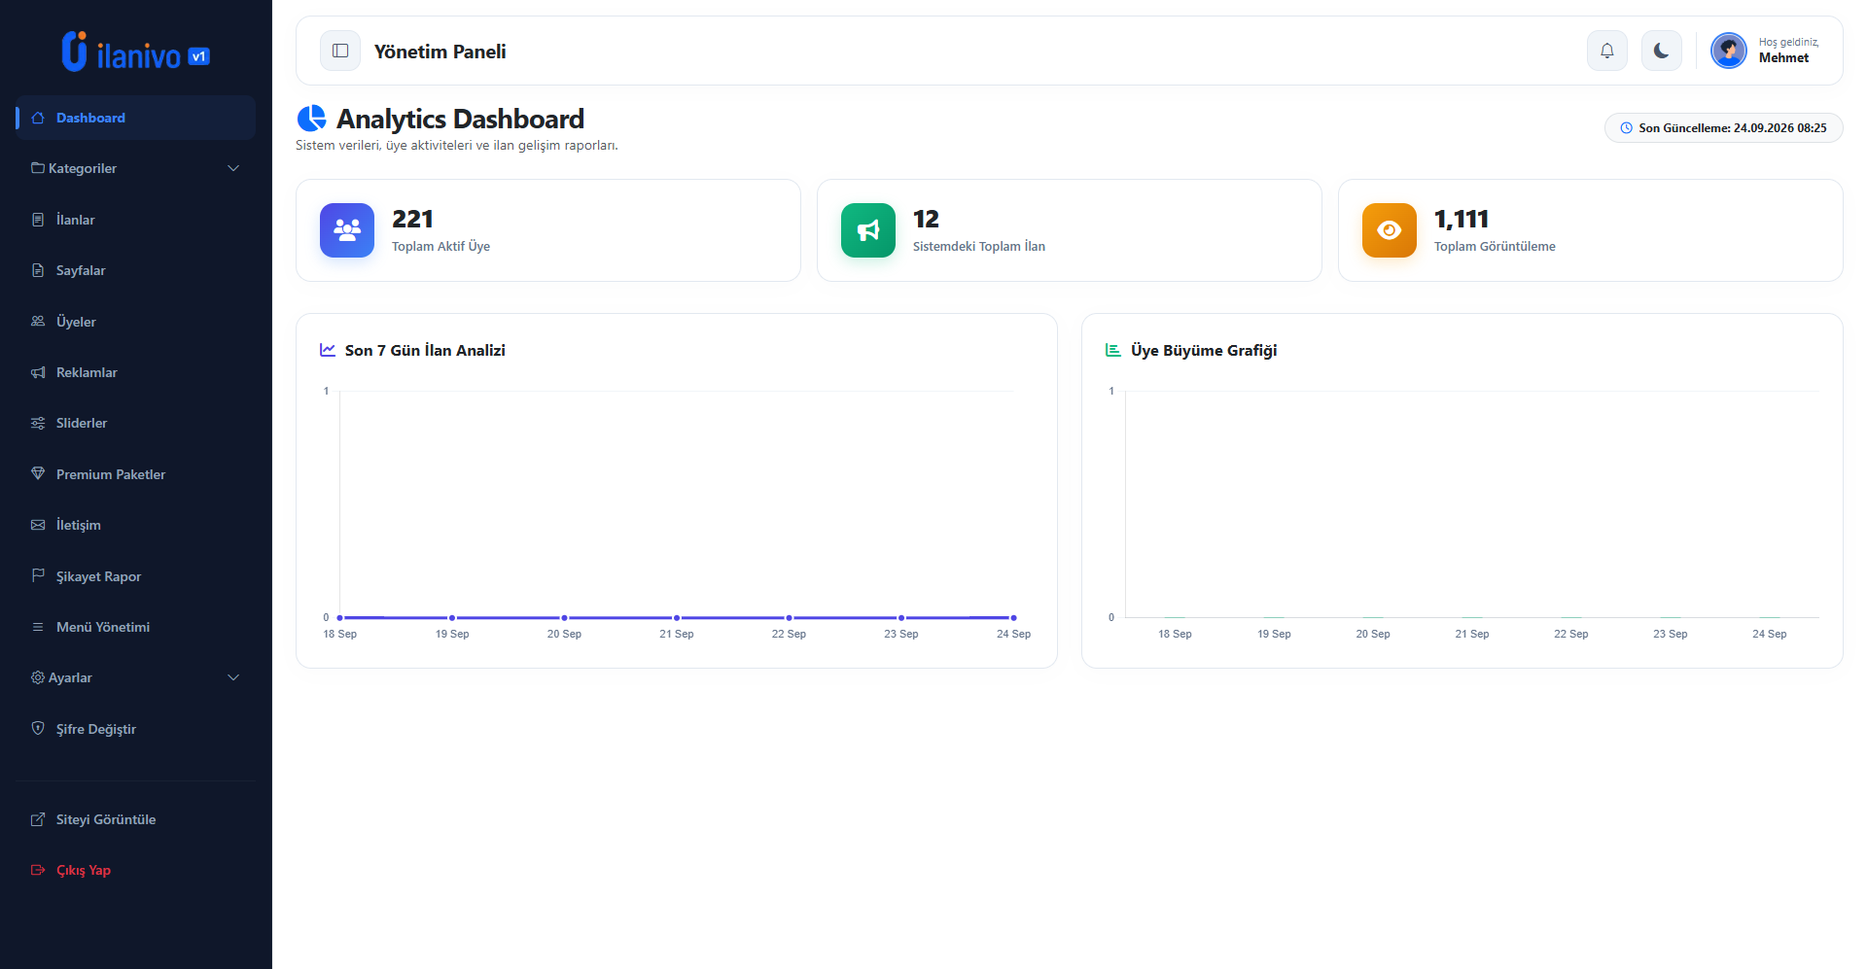Viewport: 1867px width, 969px height.
Task: Click the Premium Paketler diamond icon
Action: [x=38, y=473]
